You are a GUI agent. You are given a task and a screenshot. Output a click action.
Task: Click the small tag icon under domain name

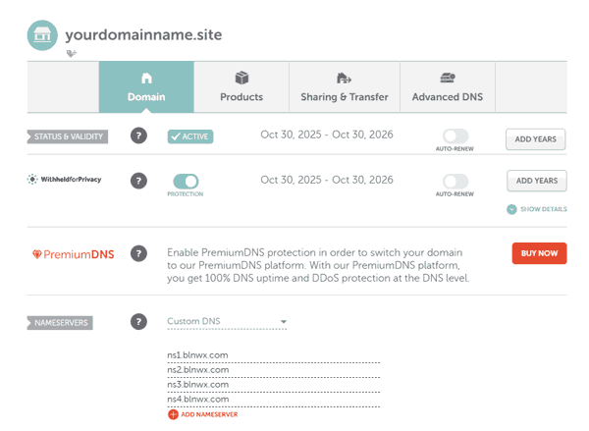[71, 54]
